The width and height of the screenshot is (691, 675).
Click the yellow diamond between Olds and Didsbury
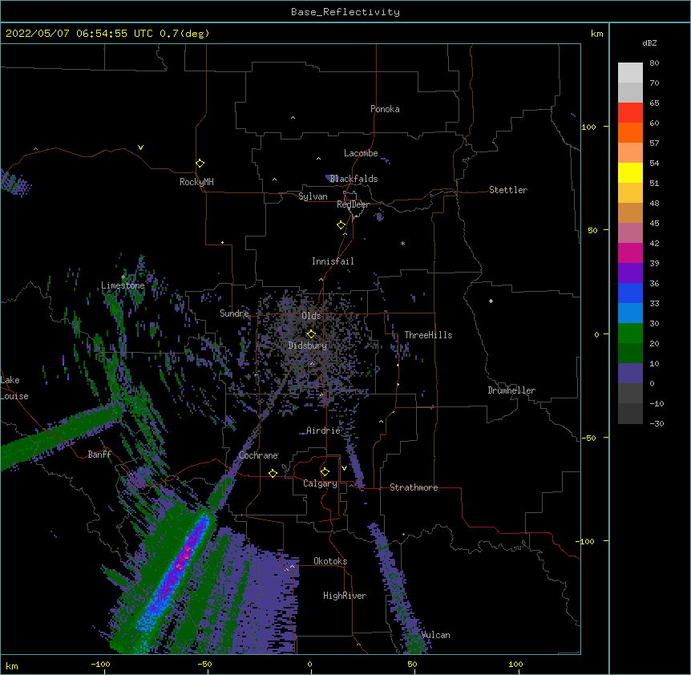pyautogui.click(x=311, y=333)
